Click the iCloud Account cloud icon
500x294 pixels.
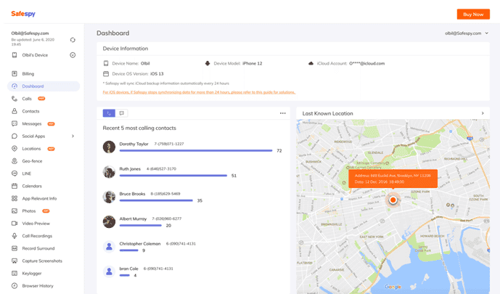click(x=311, y=63)
